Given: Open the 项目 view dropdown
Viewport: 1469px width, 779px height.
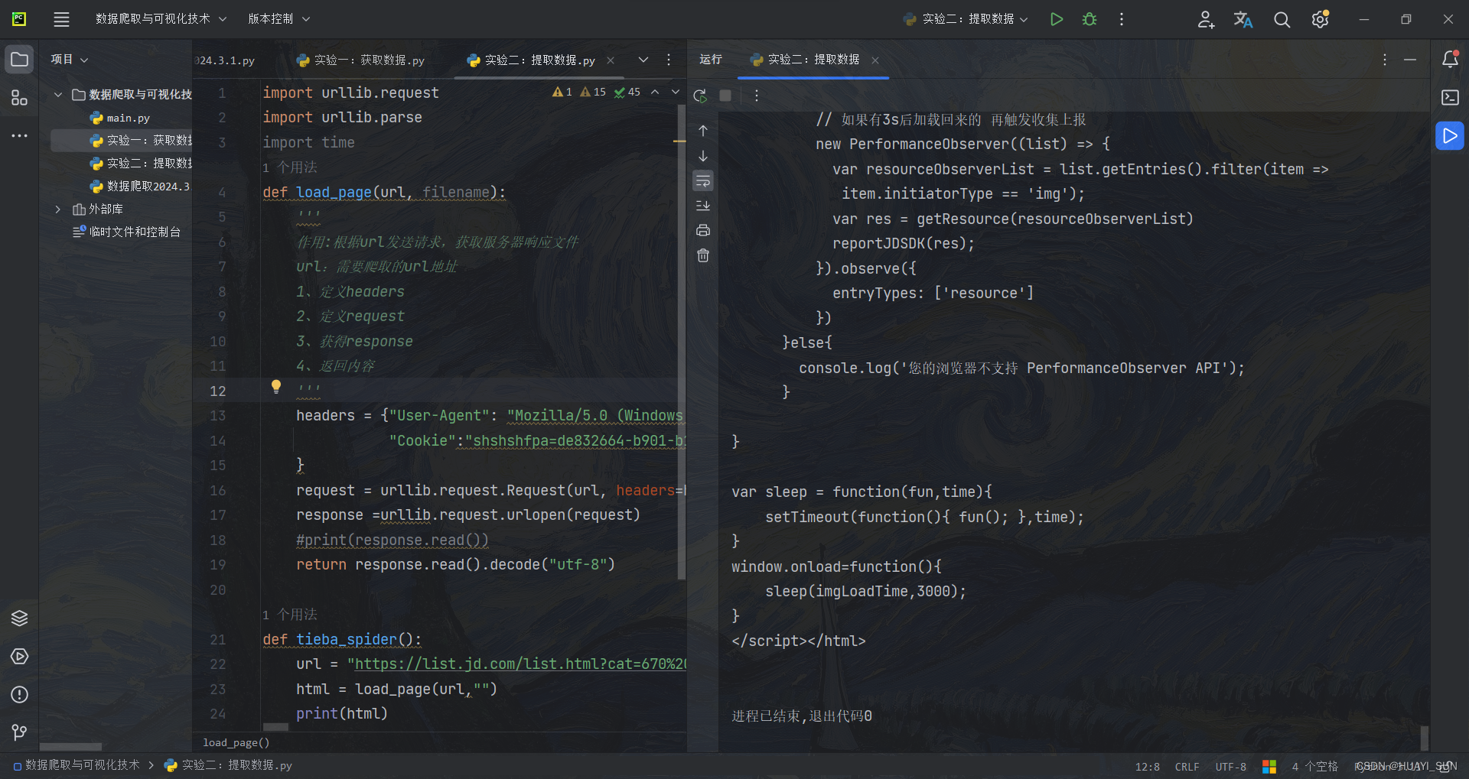Looking at the screenshot, I should [70, 60].
